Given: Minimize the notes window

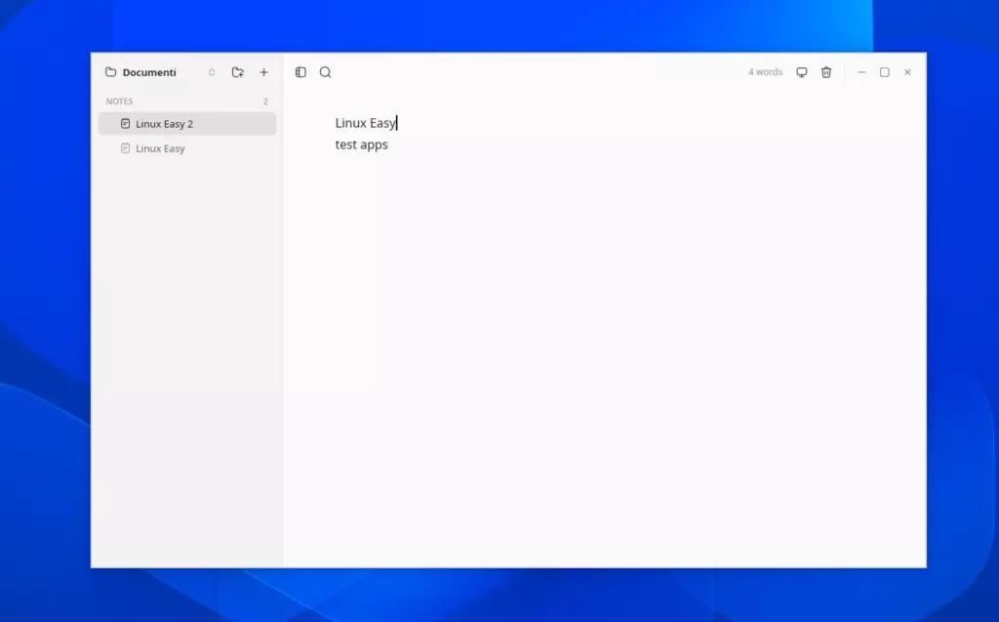Looking at the screenshot, I should [861, 72].
